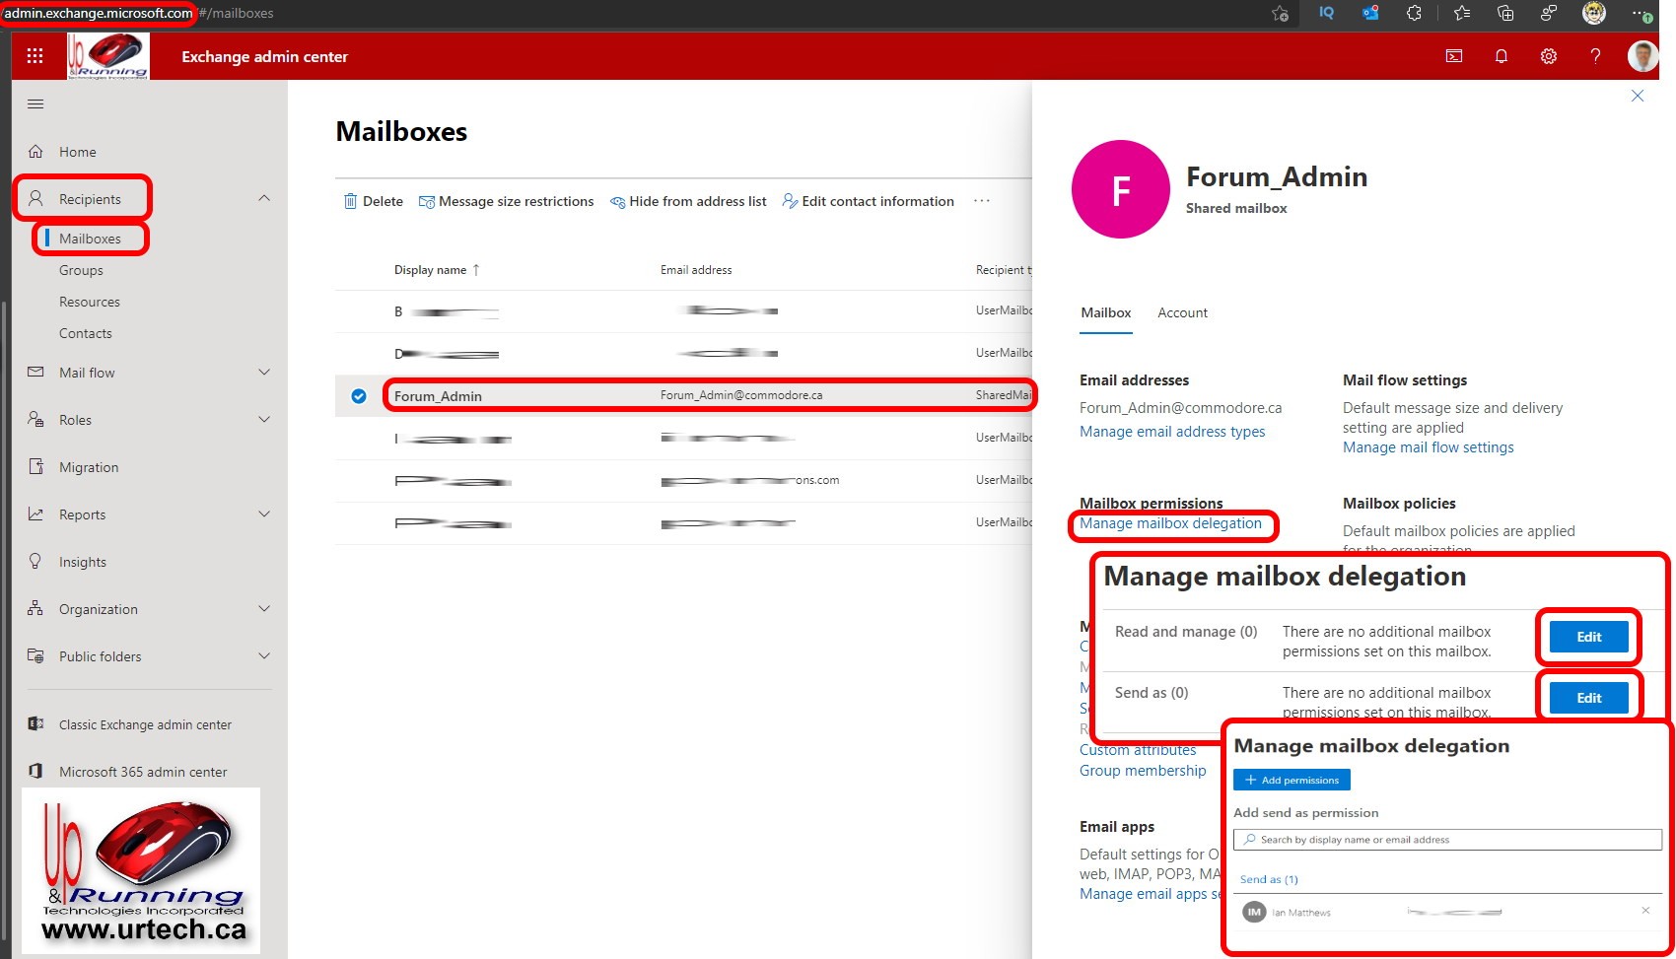Click the Edit button for Send as permissions
The width and height of the screenshot is (1676, 959).
click(1587, 697)
